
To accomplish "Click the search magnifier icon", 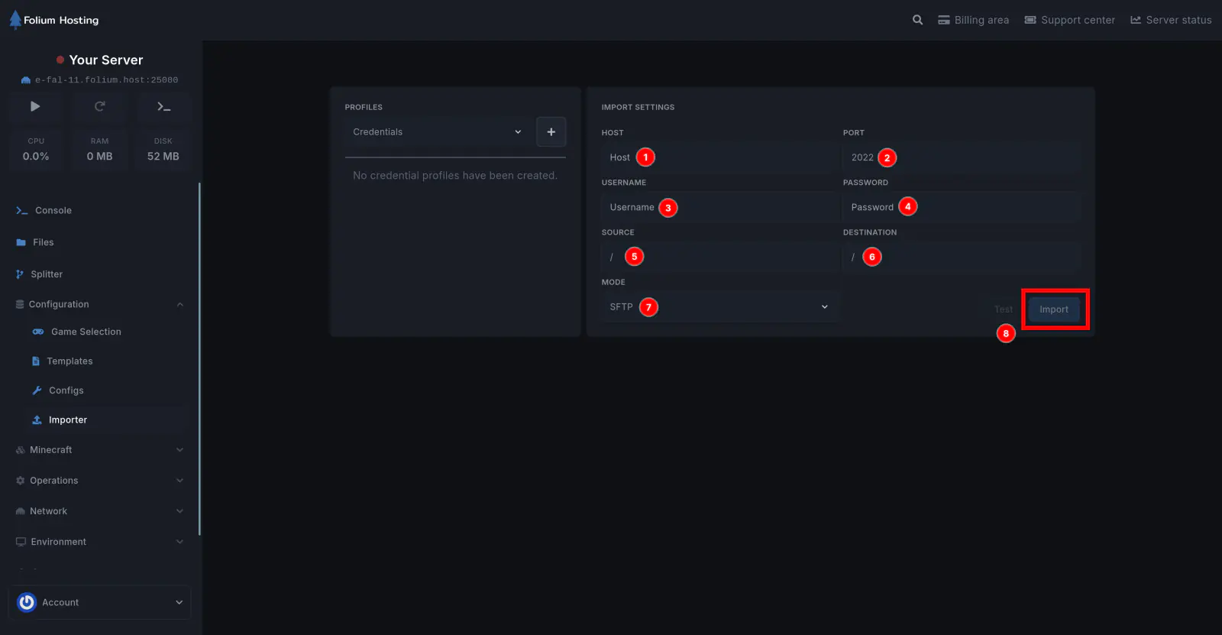I will pos(917,20).
